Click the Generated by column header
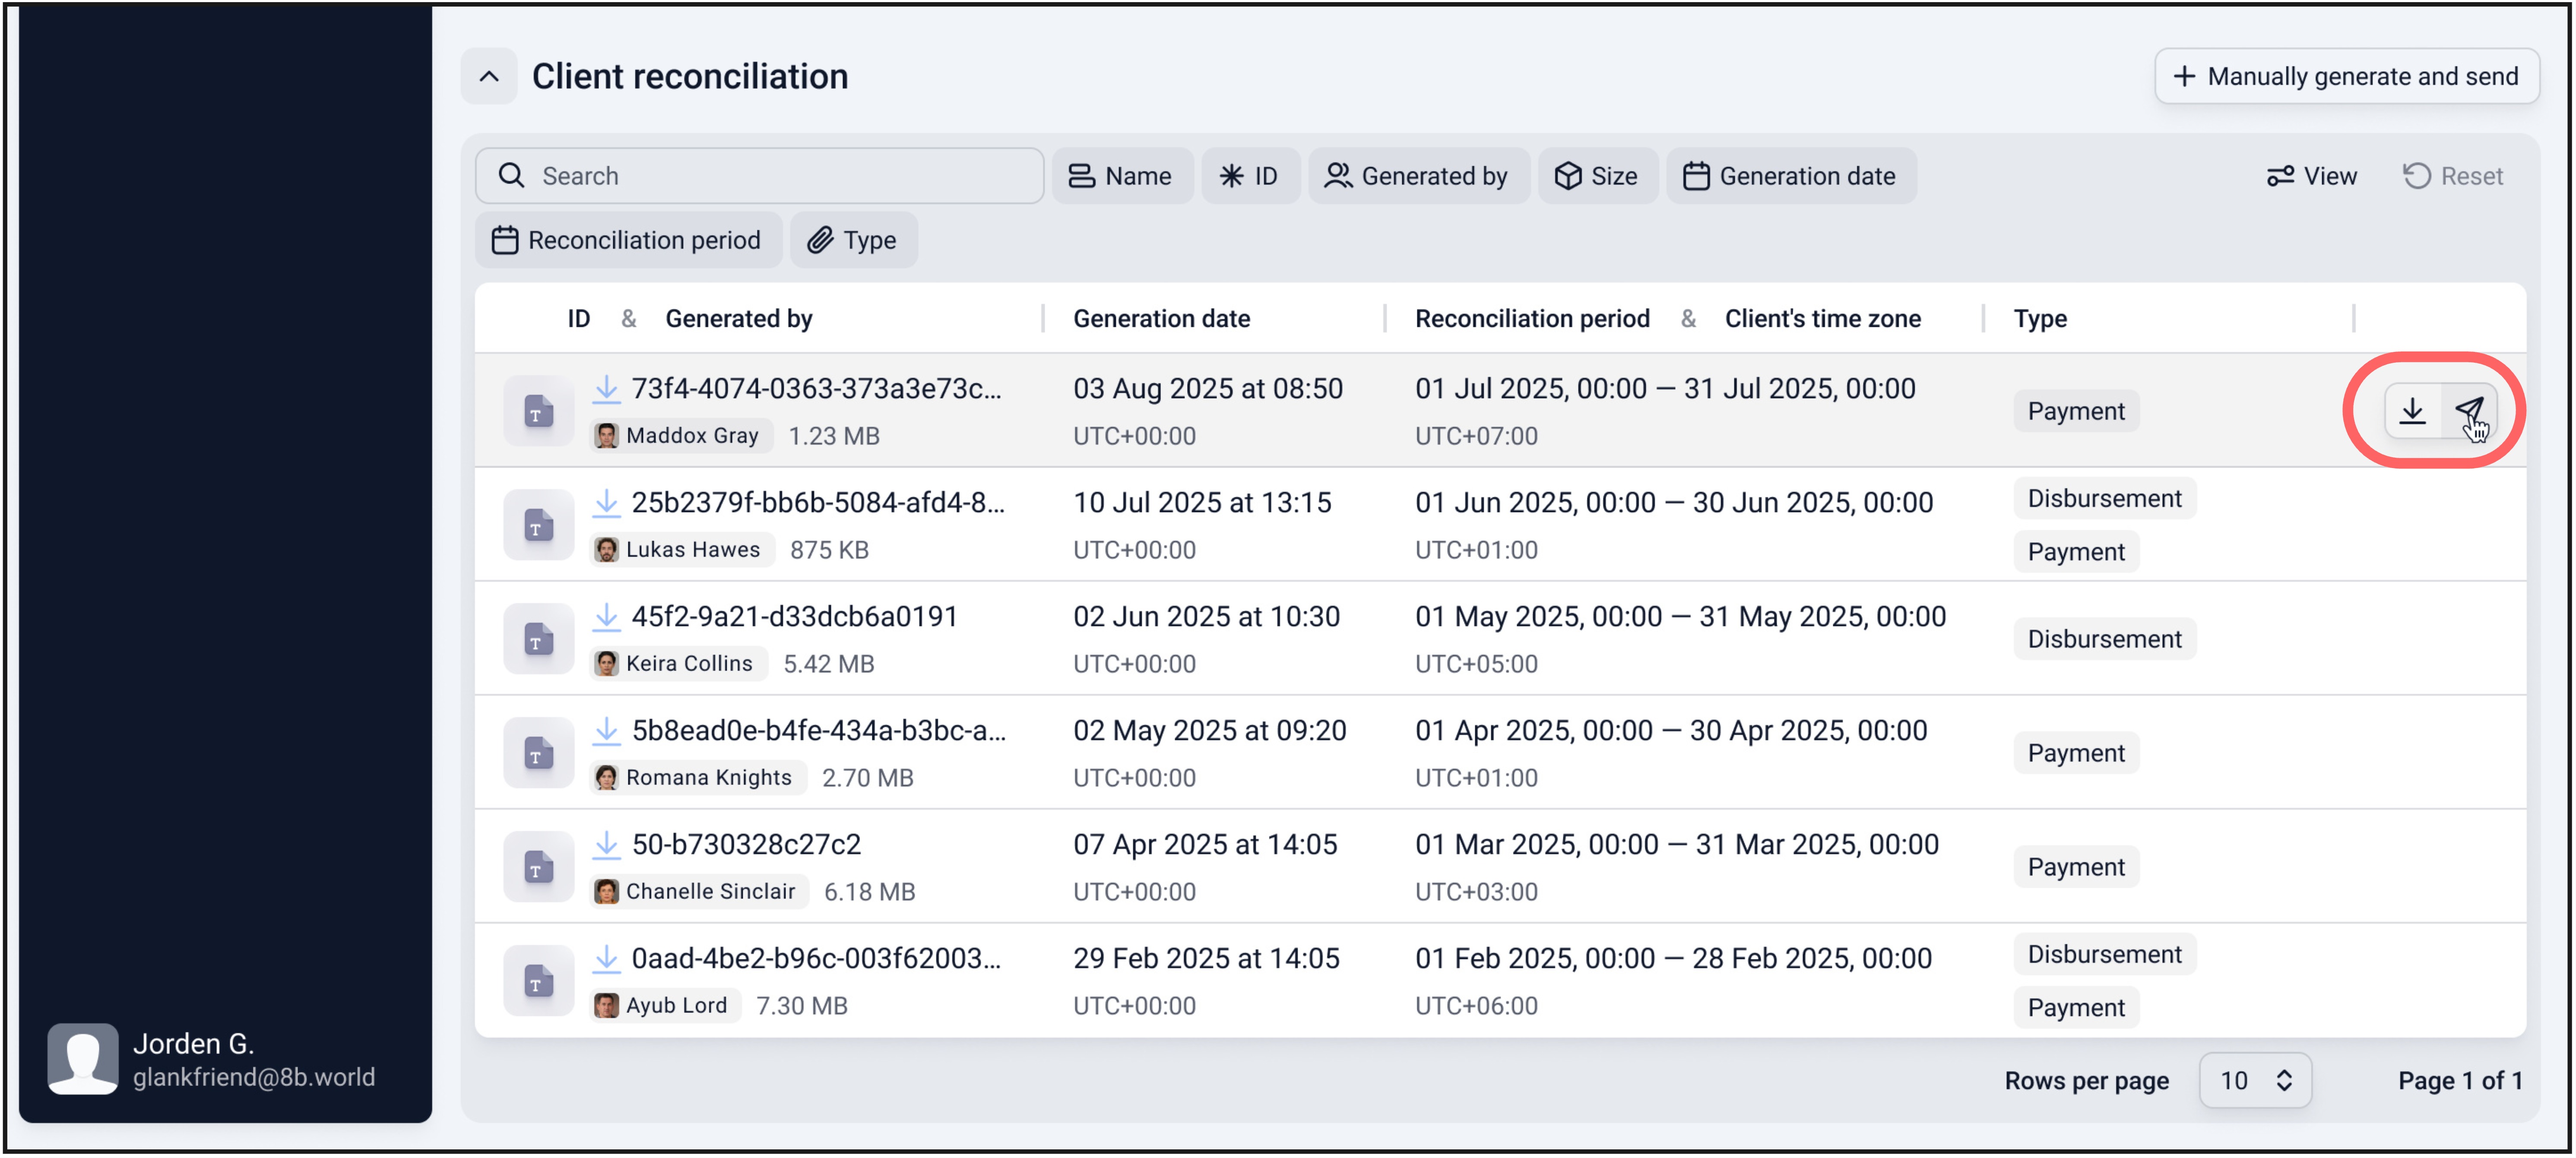The height and width of the screenshot is (1158, 2576). click(738, 319)
